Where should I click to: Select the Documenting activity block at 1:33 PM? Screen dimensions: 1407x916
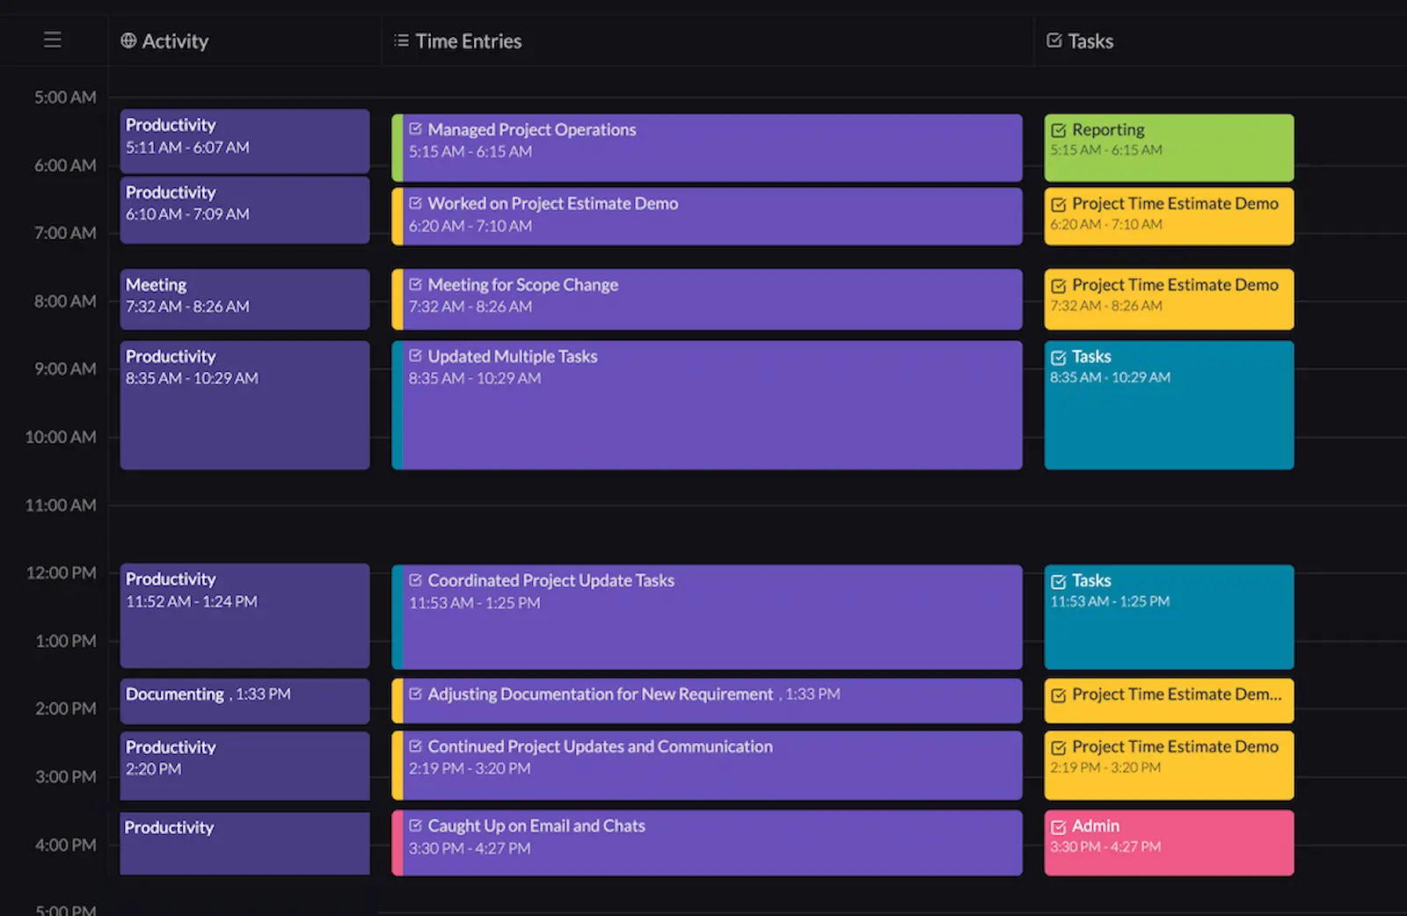click(x=244, y=700)
